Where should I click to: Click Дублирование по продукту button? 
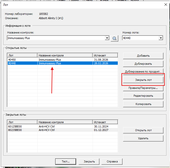(143, 72)
